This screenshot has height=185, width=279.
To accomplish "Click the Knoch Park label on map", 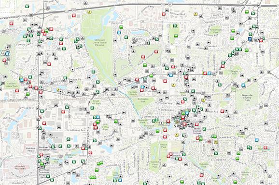I will tap(164, 146).
